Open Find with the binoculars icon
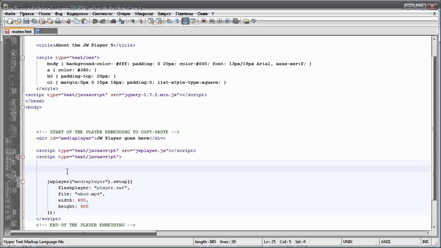The height and width of the screenshot is (248, 441). 113,21
